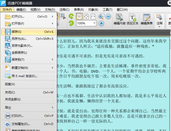This screenshot has height=131, width=171.
Task: Choose 保存(S) Ctrl+S menu entry
Action: 29,32
